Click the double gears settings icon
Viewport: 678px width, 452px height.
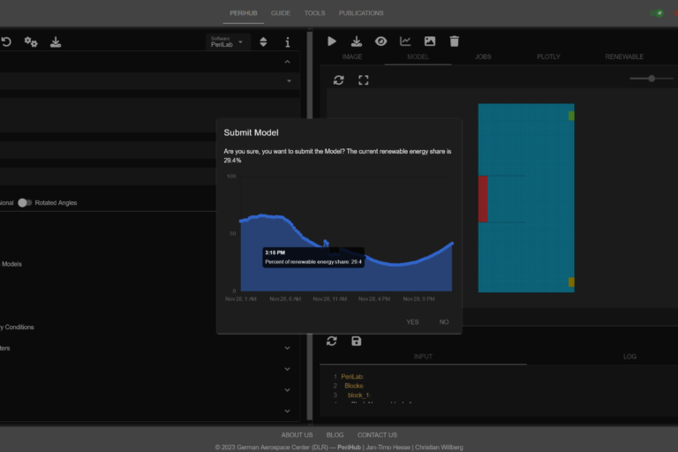[x=31, y=41]
